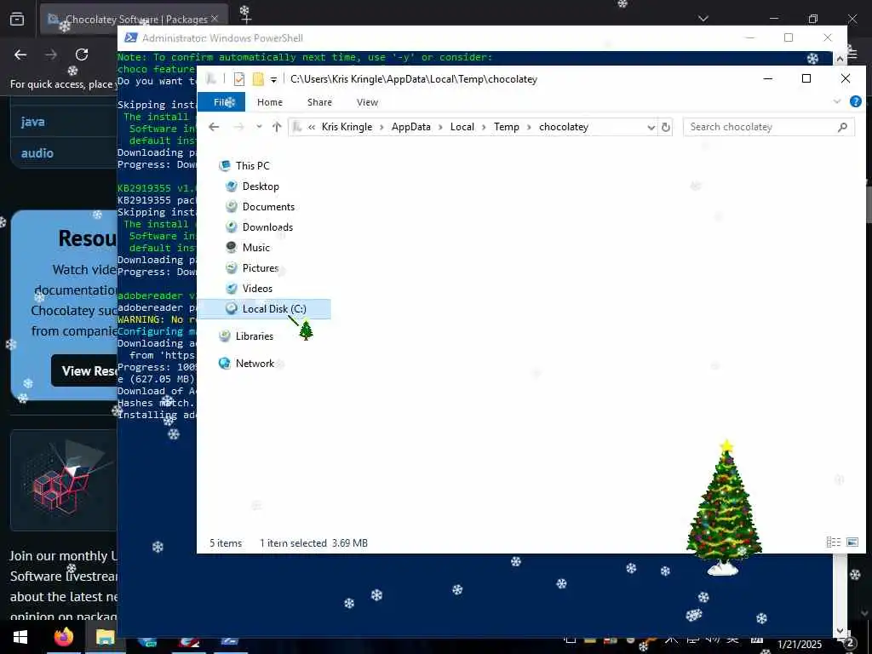Select Libraries in the navigation pane
This screenshot has width=872, height=654.
(x=254, y=336)
